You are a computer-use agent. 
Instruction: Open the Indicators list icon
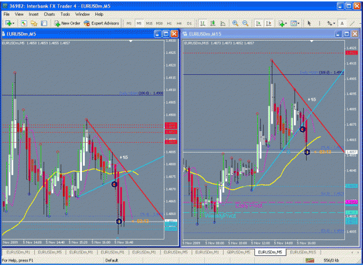[282, 23]
